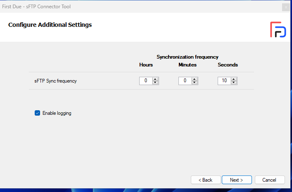The height and width of the screenshot is (192, 292).
Task: Increase the Seconds sync value
Action: (233, 79)
